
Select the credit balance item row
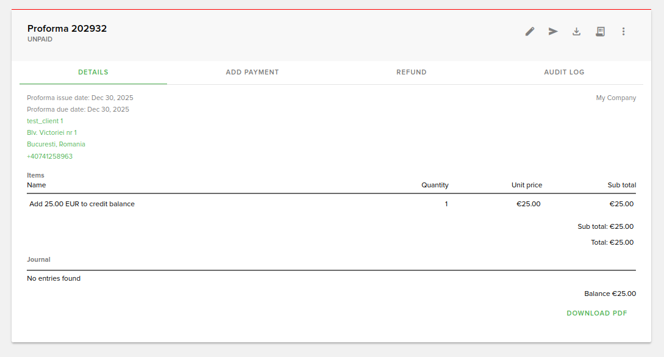pos(82,204)
